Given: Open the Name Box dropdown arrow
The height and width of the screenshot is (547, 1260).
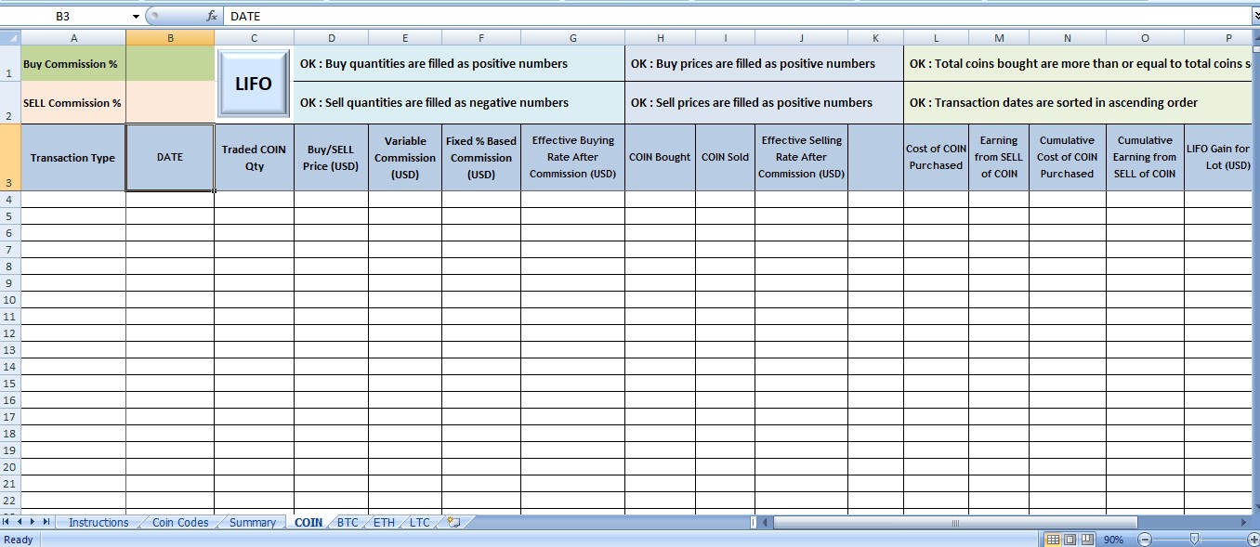Looking at the screenshot, I should [136, 16].
